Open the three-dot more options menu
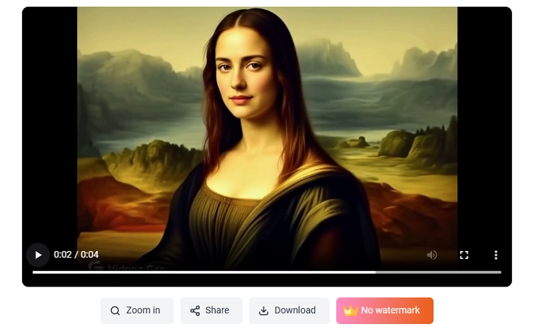The width and height of the screenshot is (536, 332). click(496, 255)
